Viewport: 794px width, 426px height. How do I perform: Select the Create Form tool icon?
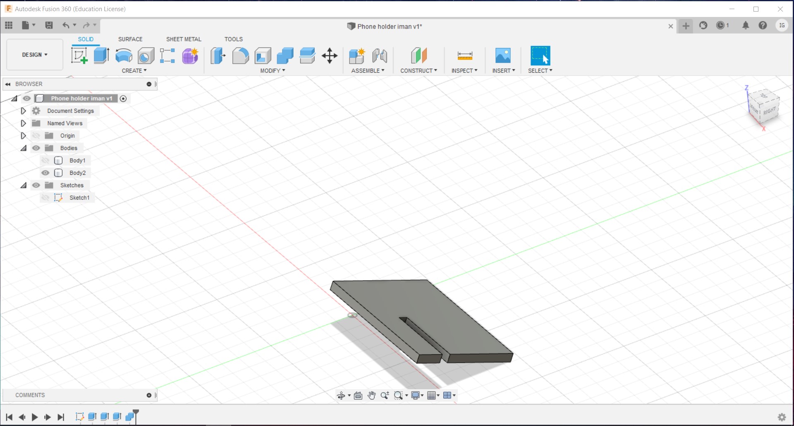190,55
